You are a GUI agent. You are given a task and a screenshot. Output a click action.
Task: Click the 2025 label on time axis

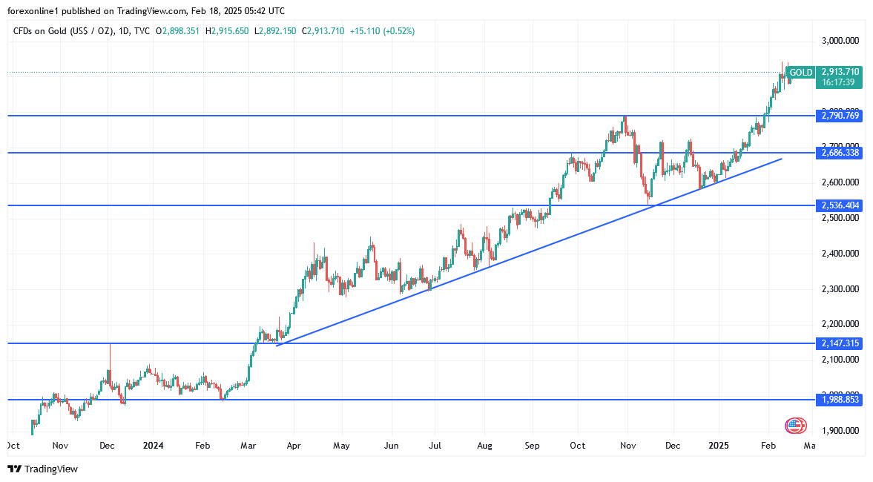point(719,446)
